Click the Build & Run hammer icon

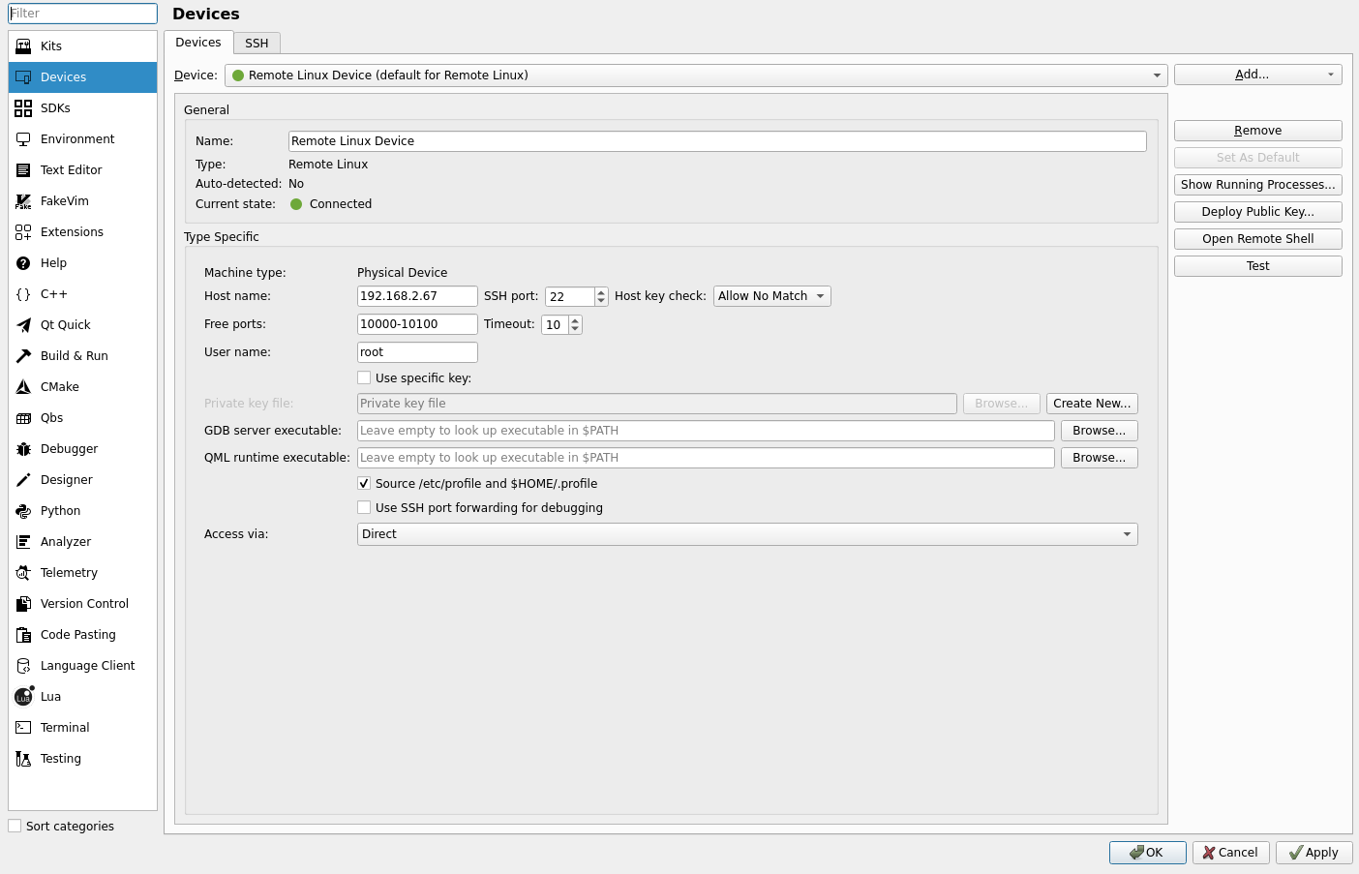23,356
